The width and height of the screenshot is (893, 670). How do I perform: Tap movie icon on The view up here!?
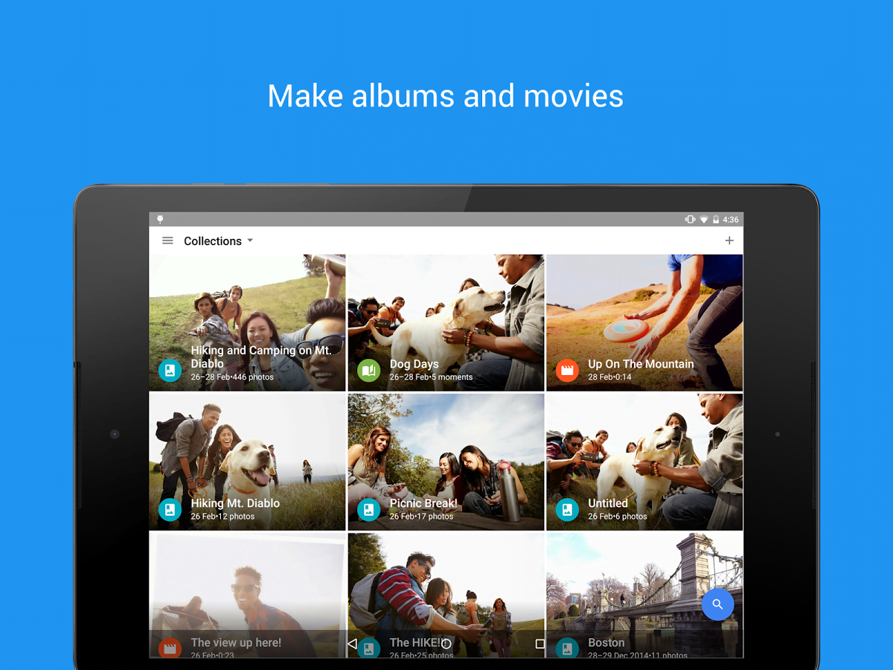[x=170, y=648]
